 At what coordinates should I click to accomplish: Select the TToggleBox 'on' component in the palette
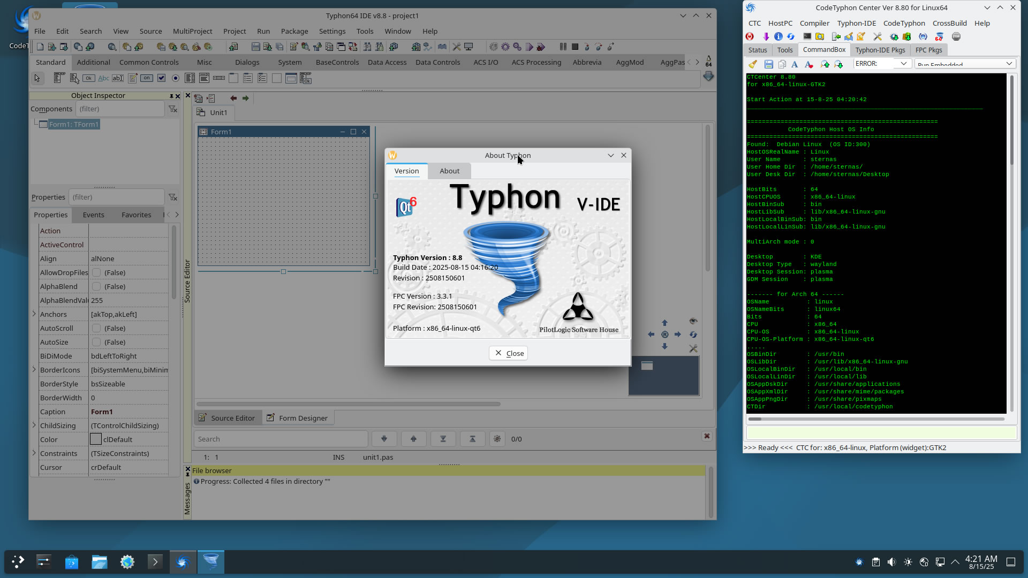147,78
